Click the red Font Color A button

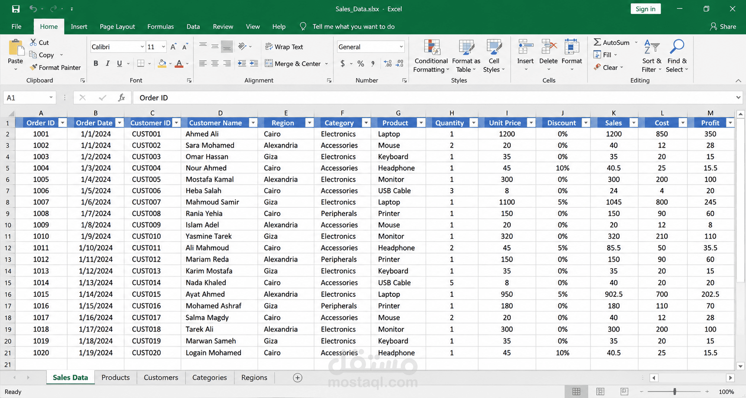coord(179,63)
